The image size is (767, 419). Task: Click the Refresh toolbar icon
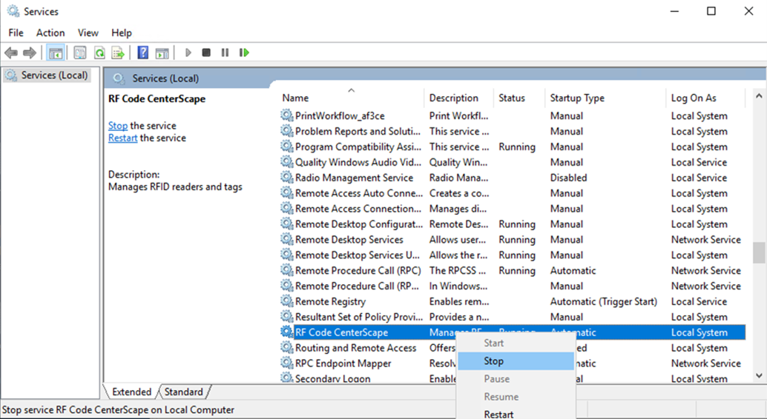tap(99, 53)
